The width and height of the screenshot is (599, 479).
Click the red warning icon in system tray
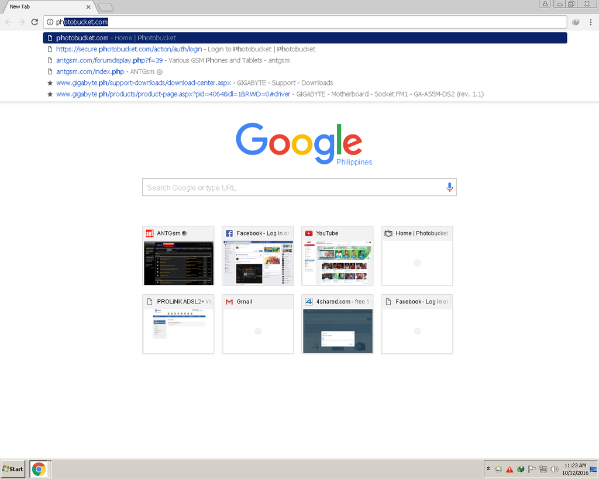pyautogui.click(x=510, y=469)
